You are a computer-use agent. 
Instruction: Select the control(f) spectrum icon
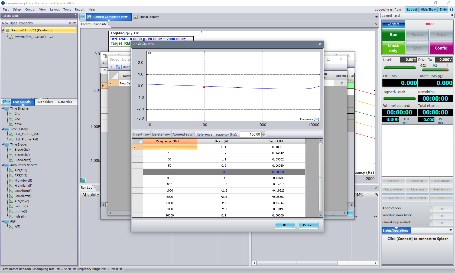pos(11,206)
